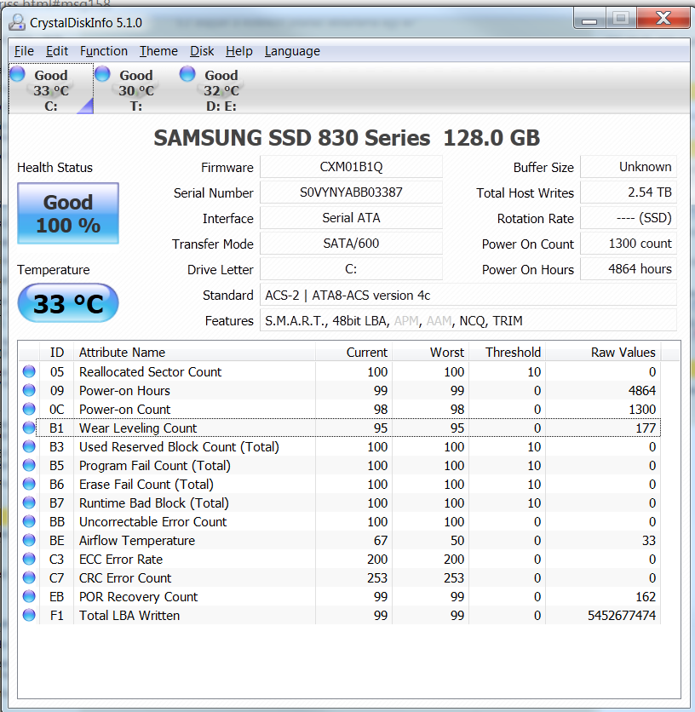Viewport: 695px width, 712px height.
Task: Click the status icon for Program Fail Count
Action: coord(29,465)
